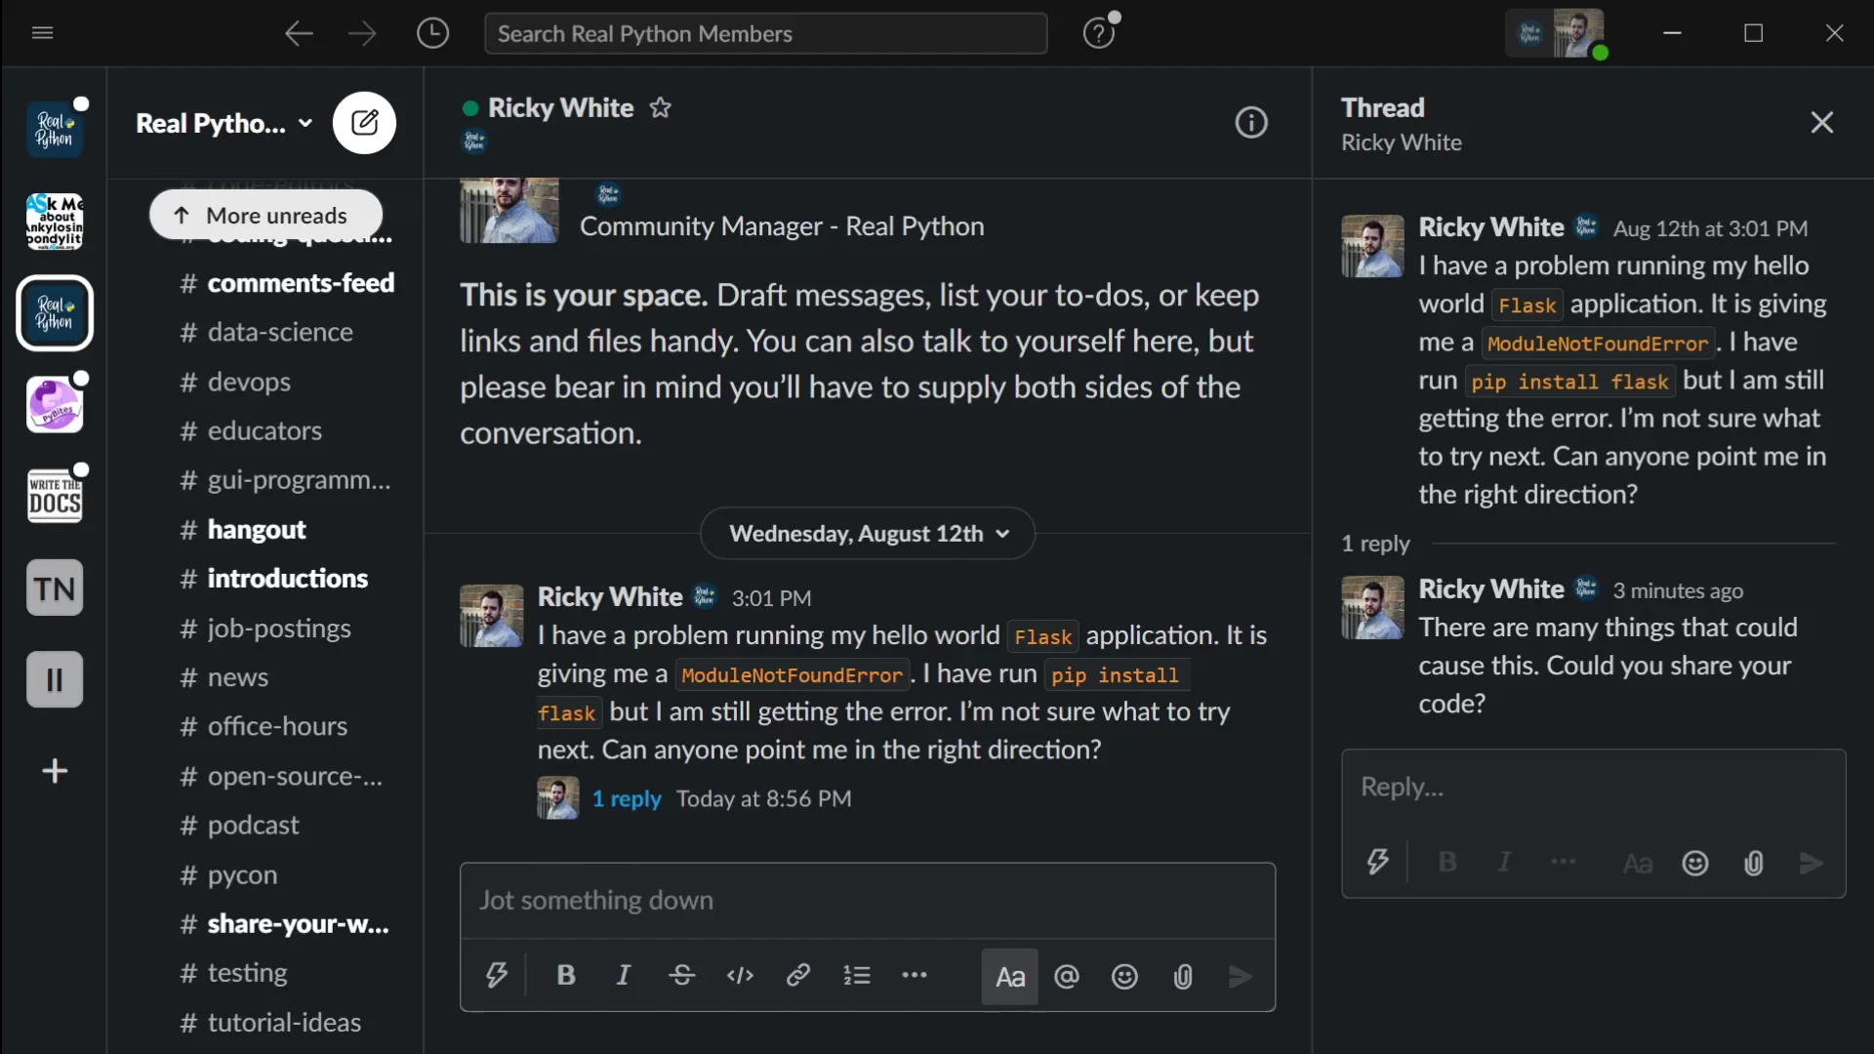Open more formatting options ellipsis
This screenshot has width=1874, height=1054.
coord(915,975)
